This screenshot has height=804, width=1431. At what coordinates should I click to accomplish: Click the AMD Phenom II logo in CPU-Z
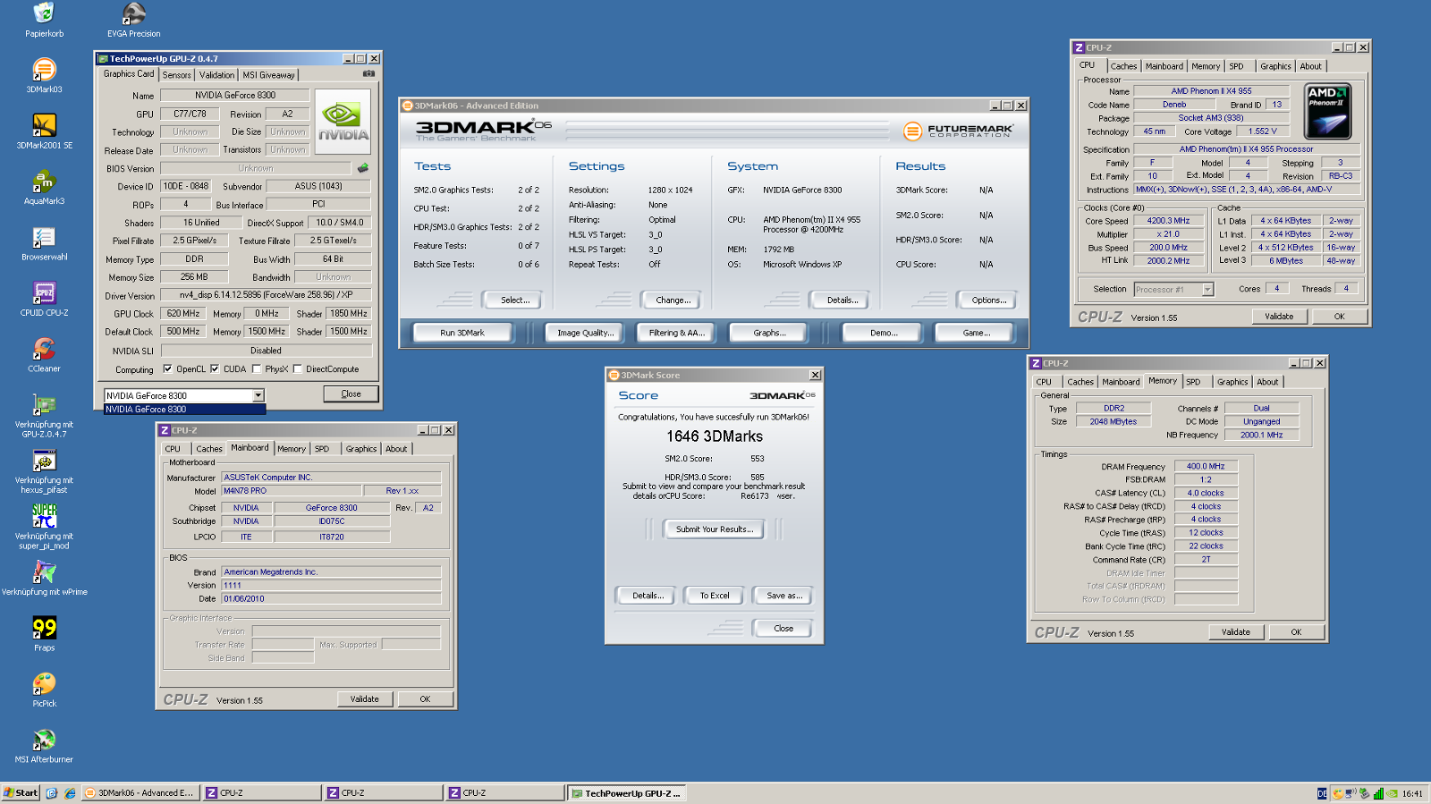click(1327, 111)
